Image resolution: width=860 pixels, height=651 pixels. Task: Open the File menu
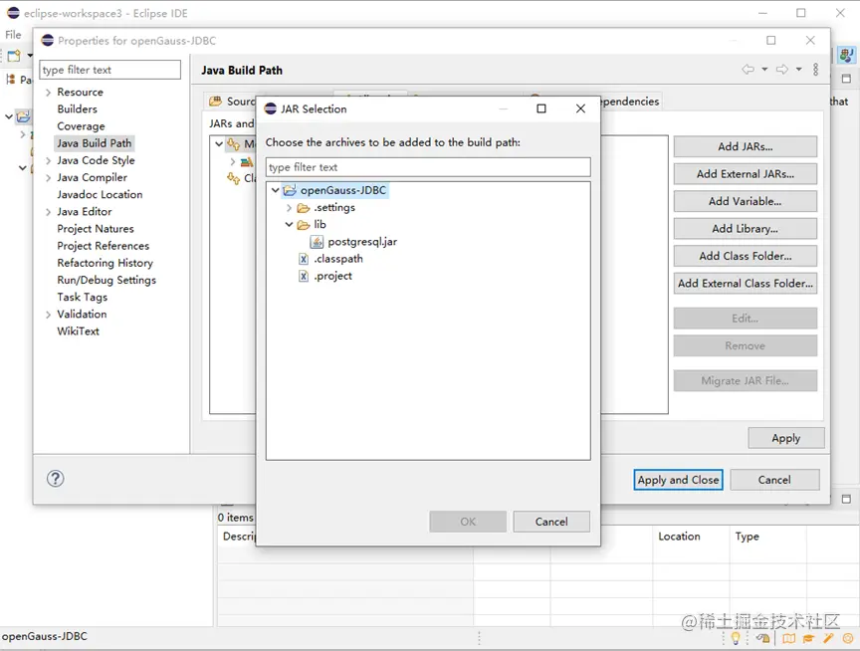(x=13, y=34)
